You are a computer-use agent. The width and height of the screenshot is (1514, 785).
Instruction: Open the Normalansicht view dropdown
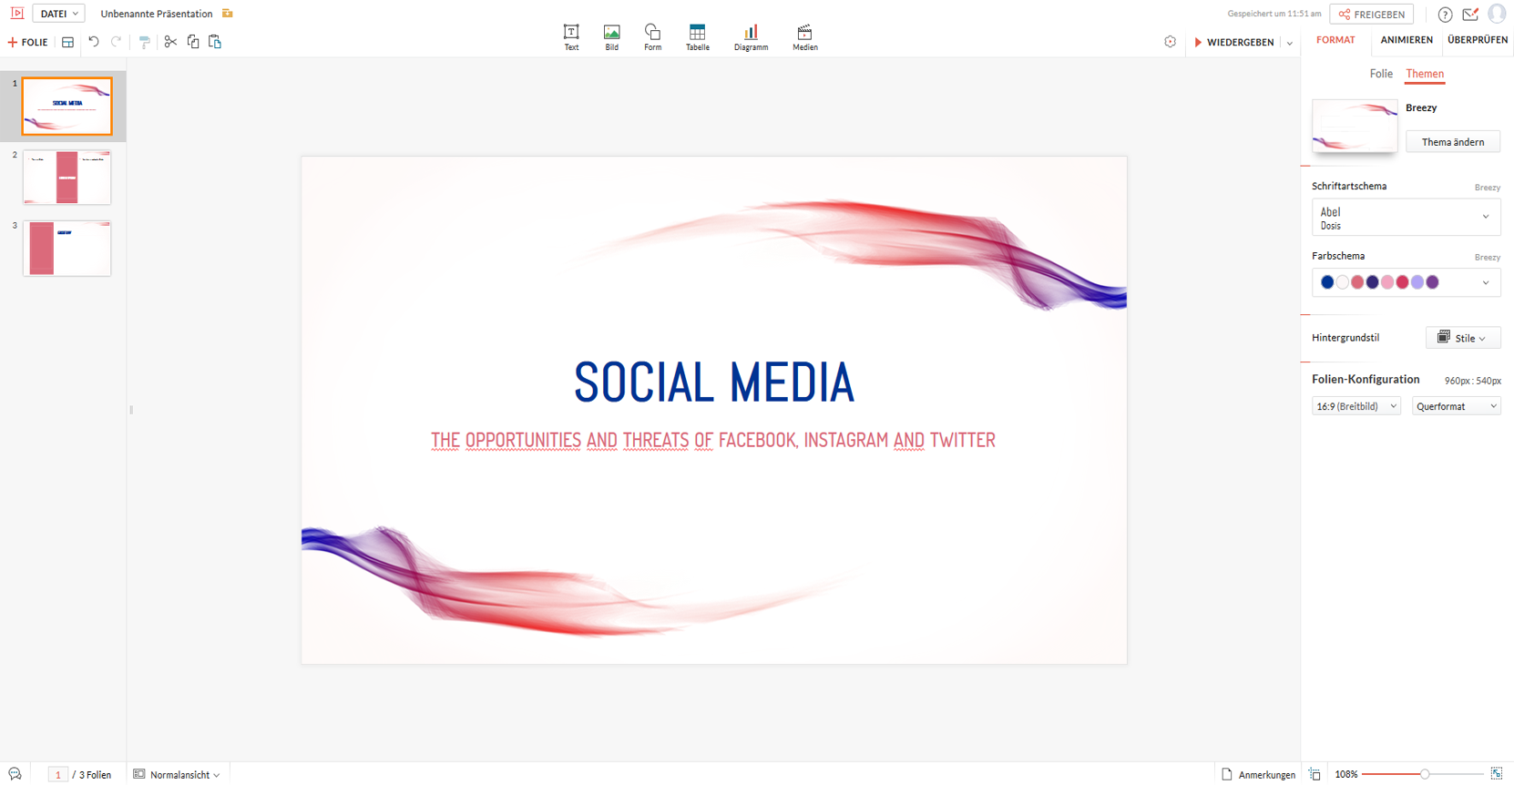pyautogui.click(x=178, y=775)
